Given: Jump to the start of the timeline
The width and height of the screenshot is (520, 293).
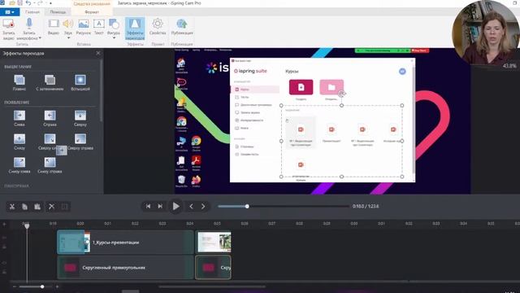Looking at the screenshot, I should point(148,206).
